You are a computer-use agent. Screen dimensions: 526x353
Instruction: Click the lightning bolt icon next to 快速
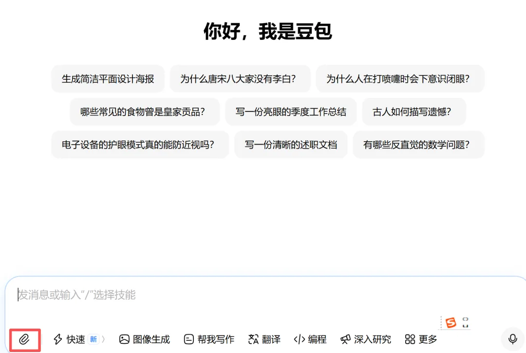(57, 339)
